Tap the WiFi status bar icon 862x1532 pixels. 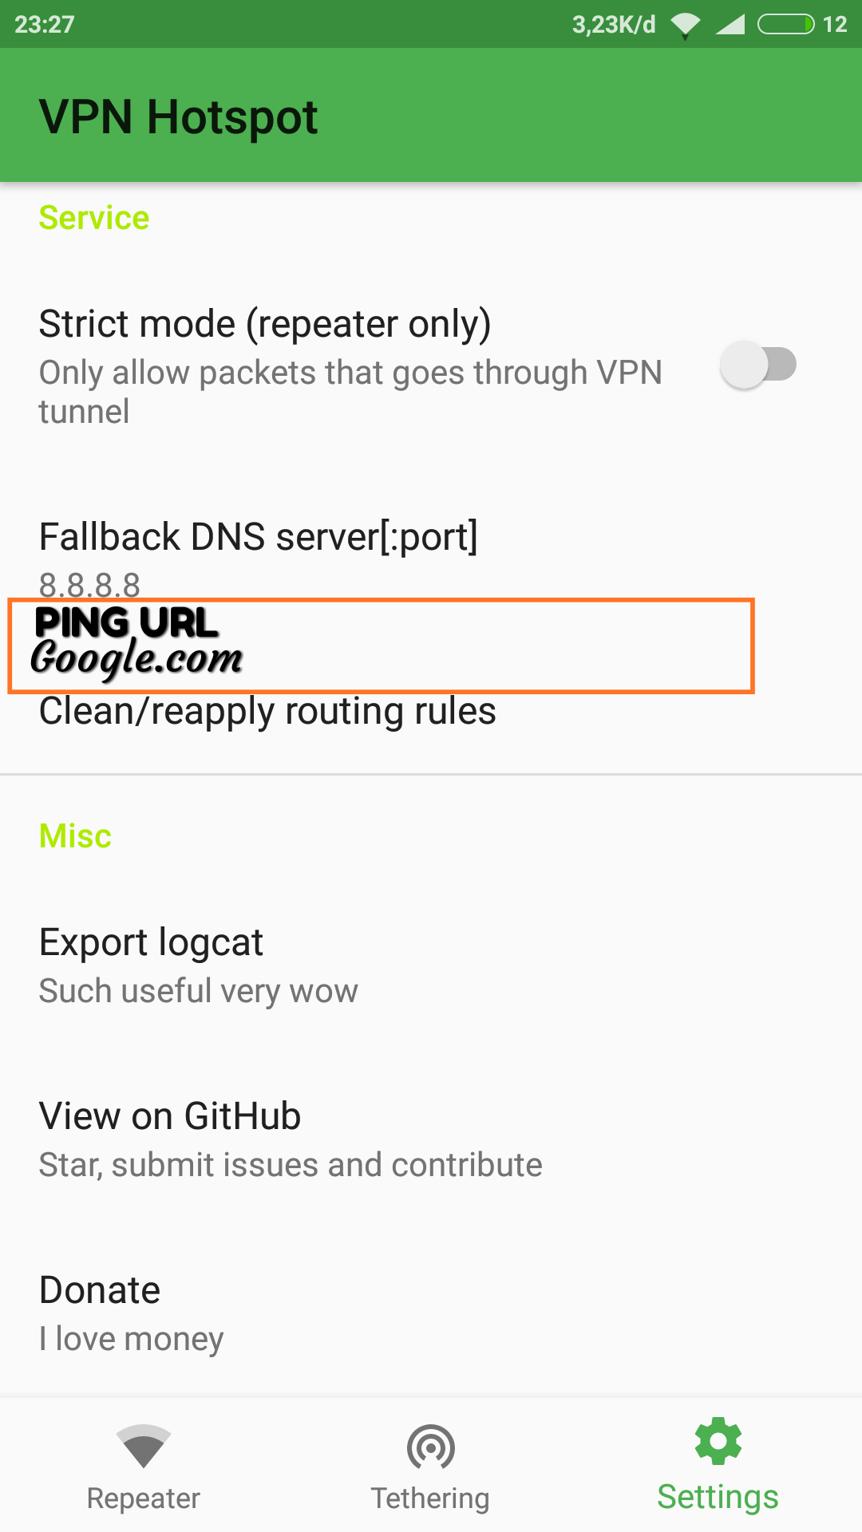pos(685,25)
